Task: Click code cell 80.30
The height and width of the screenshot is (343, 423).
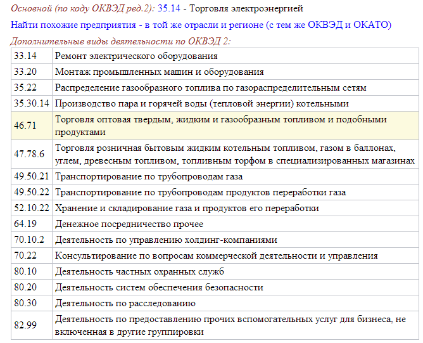Action: (x=32, y=303)
